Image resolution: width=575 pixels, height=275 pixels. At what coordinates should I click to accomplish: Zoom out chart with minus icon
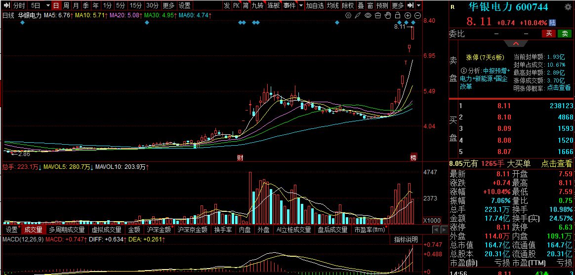tap(417, 15)
